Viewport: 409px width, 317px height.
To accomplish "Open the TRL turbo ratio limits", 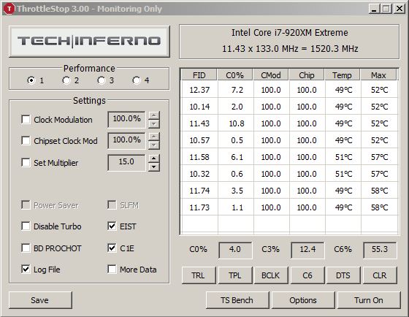I will 199,275.
